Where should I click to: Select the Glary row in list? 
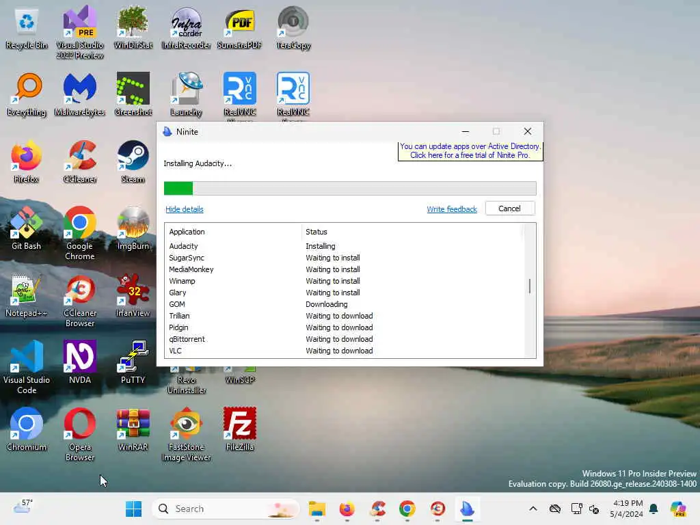[344, 293]
